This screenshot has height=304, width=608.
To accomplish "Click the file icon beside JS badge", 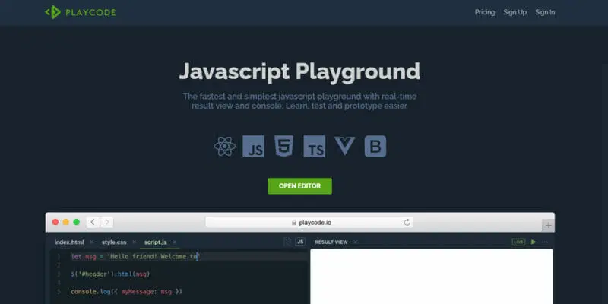I will point(287,242).
